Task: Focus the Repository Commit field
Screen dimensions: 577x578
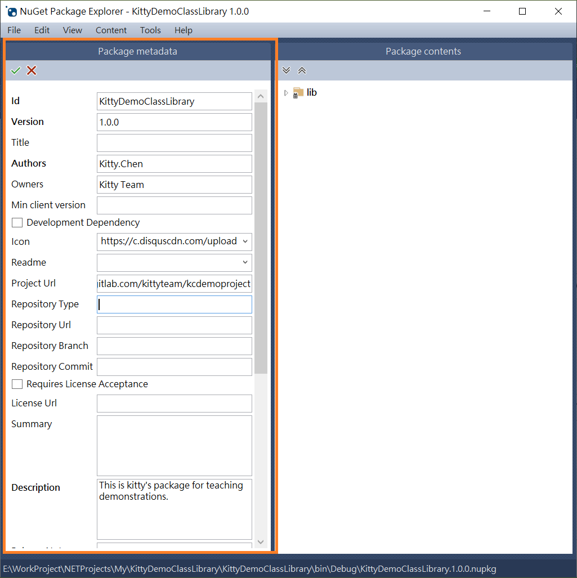Action: [175, 367]
